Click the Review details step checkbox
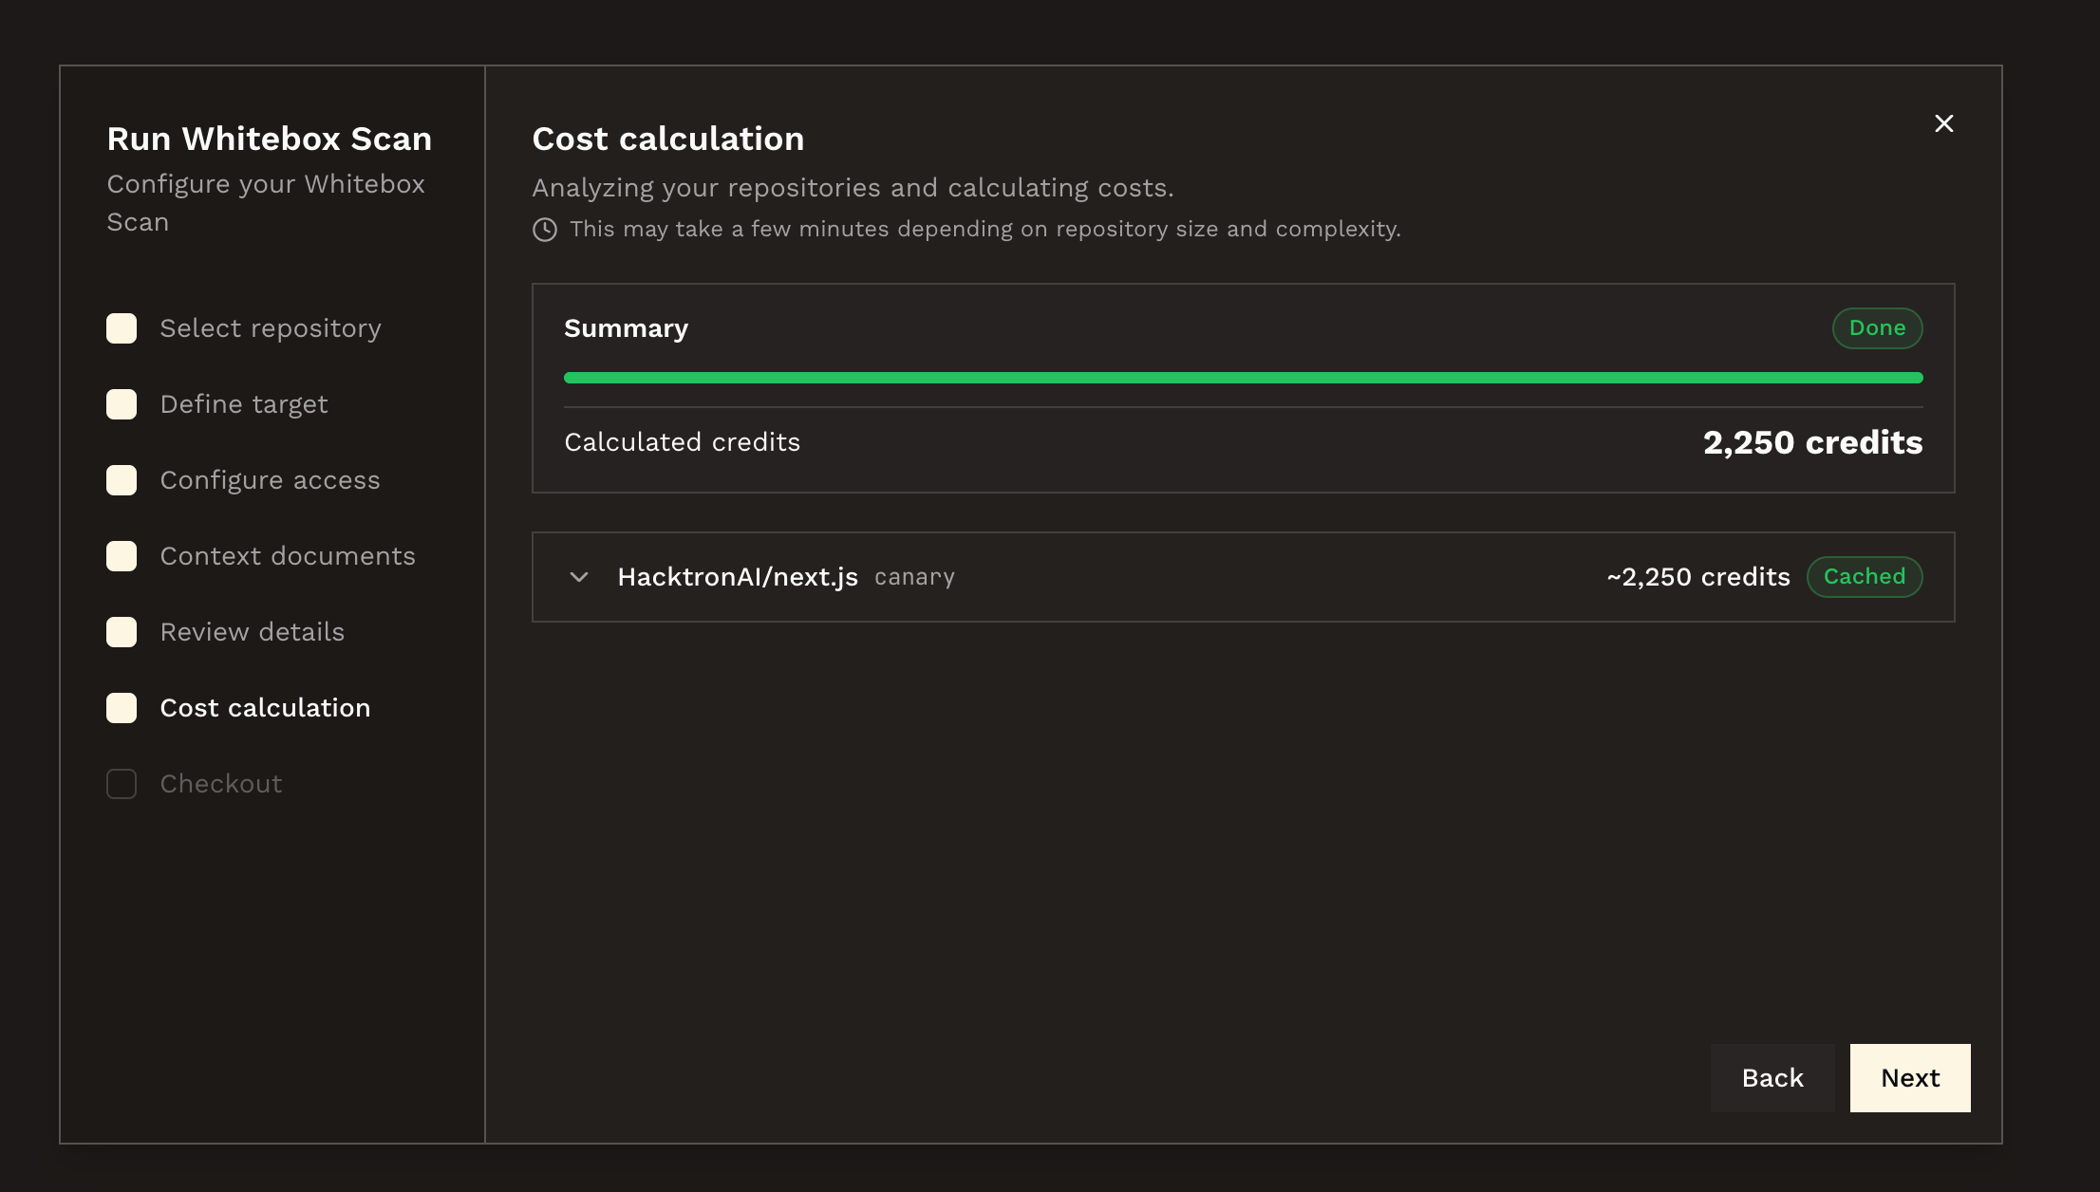This screenshot has width=2100, height=1192. (x=122, y=632)
